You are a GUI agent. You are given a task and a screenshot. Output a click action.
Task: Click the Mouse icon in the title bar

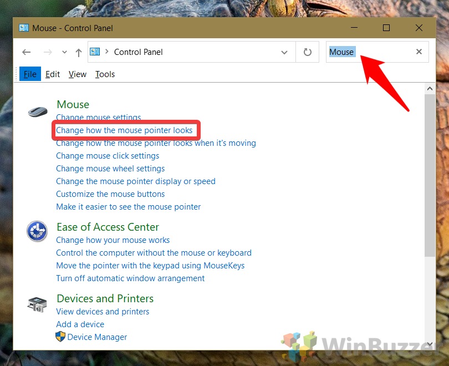pos(23,27)
